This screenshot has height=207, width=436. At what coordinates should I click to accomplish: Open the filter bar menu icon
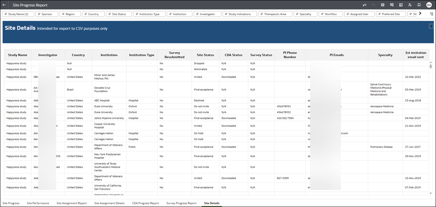pos(431,14)
